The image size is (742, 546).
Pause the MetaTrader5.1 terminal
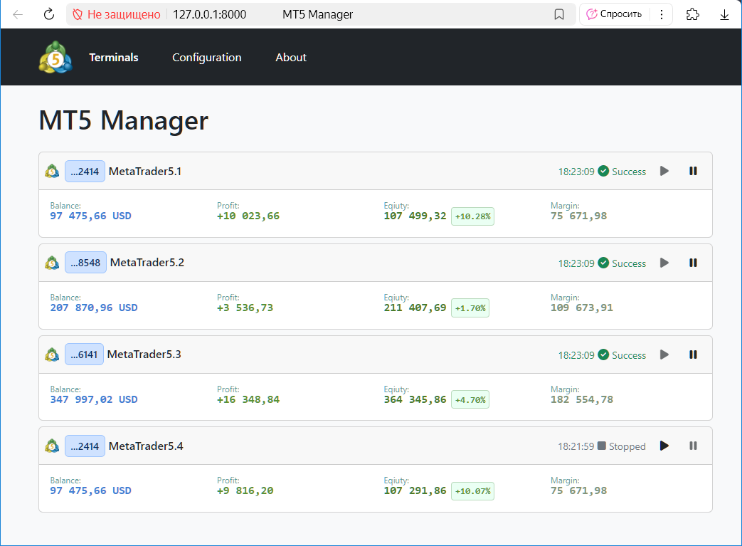click(693, 171)
